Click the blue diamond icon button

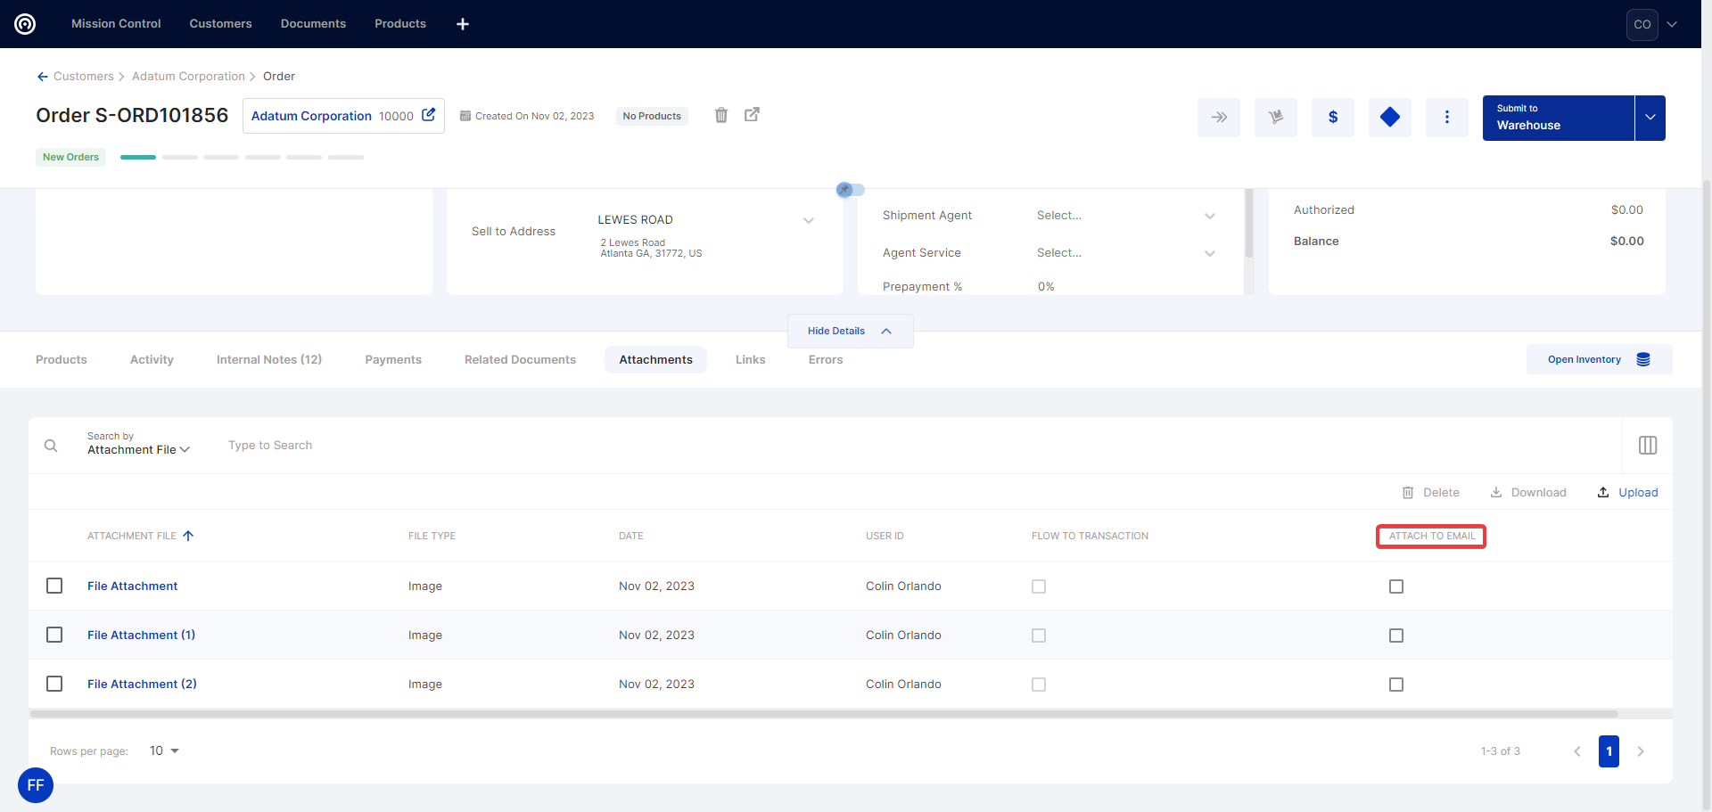click(1389, 117)
